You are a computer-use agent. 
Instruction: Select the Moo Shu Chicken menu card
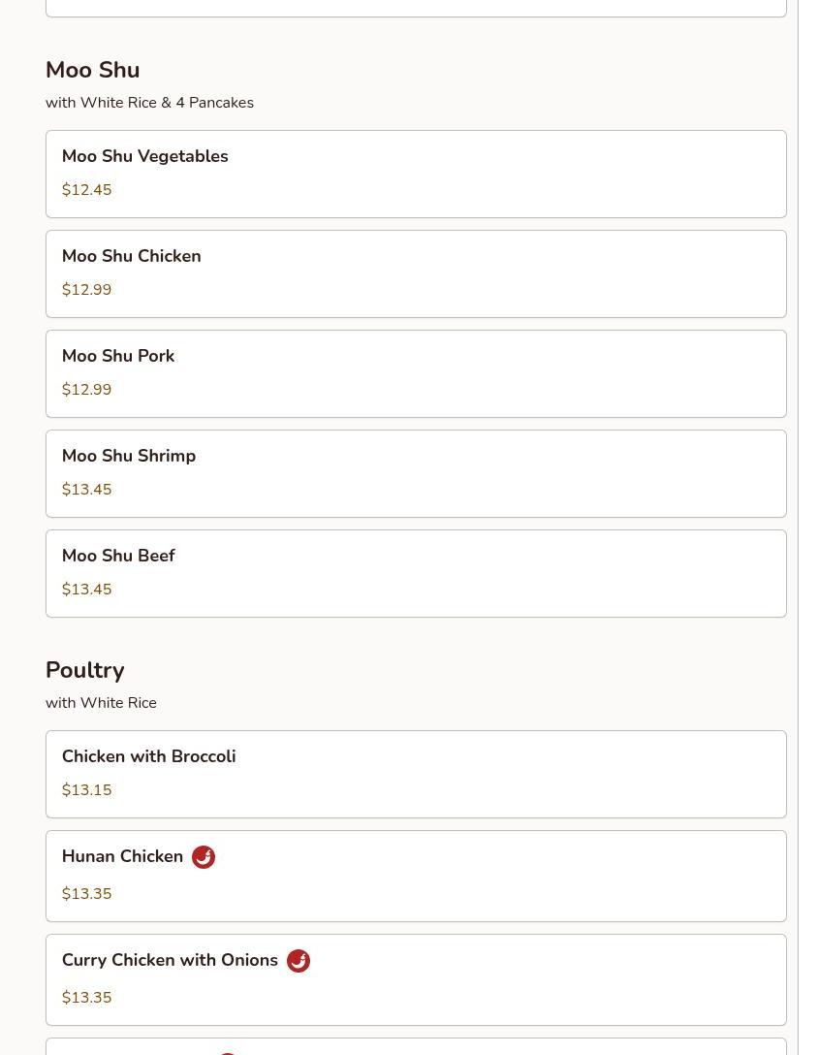(x=416, y=273)
